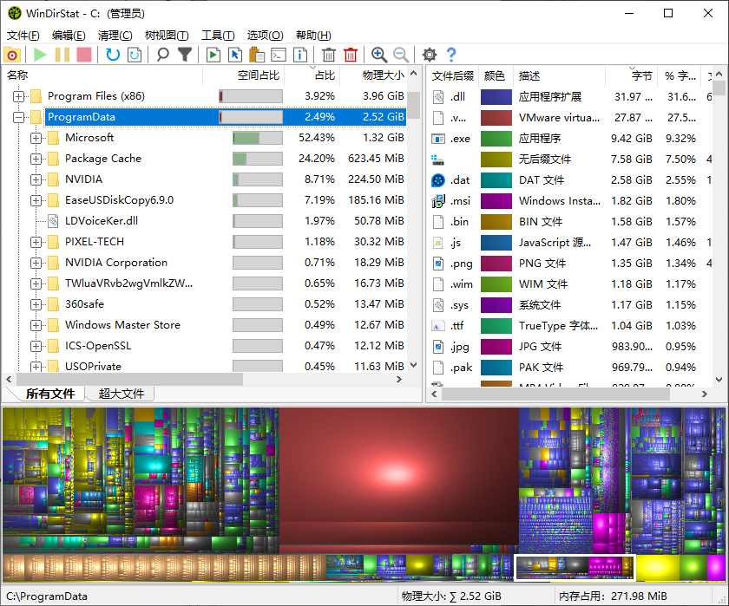Open the 帮助(H) menu
Viewport: 729px width, 606px height.
(x=313, y=36)
